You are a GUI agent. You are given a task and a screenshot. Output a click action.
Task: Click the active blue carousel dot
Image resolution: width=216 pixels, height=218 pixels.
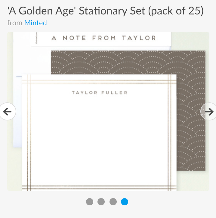[x=125, y=202]
